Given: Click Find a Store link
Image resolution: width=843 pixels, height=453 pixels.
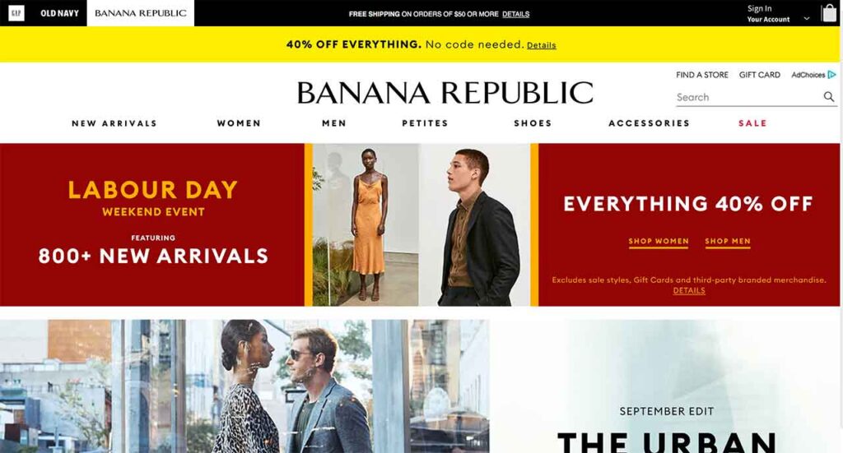Looking at the screenshot, I should coord(701,75).
